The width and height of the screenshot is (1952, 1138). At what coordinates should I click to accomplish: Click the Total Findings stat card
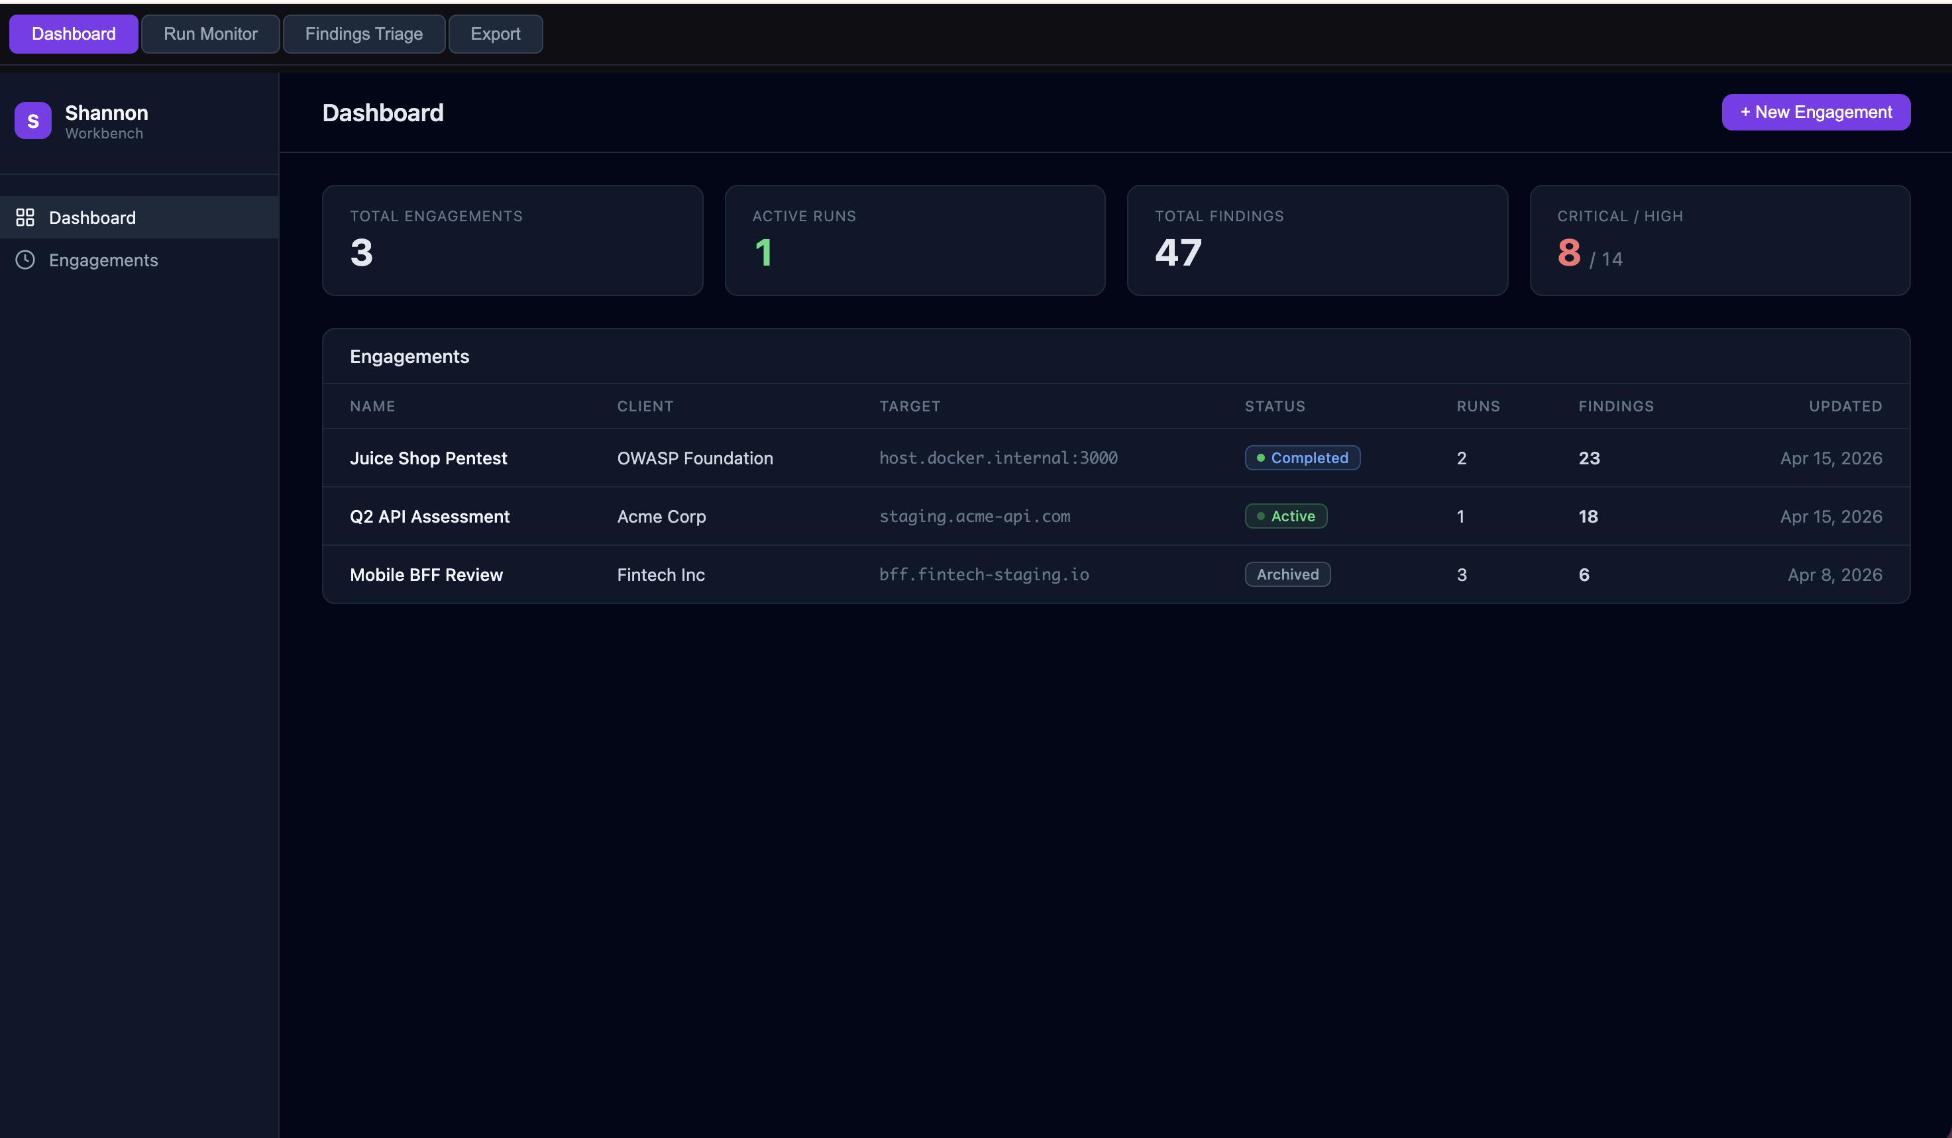click(1317, 240)
